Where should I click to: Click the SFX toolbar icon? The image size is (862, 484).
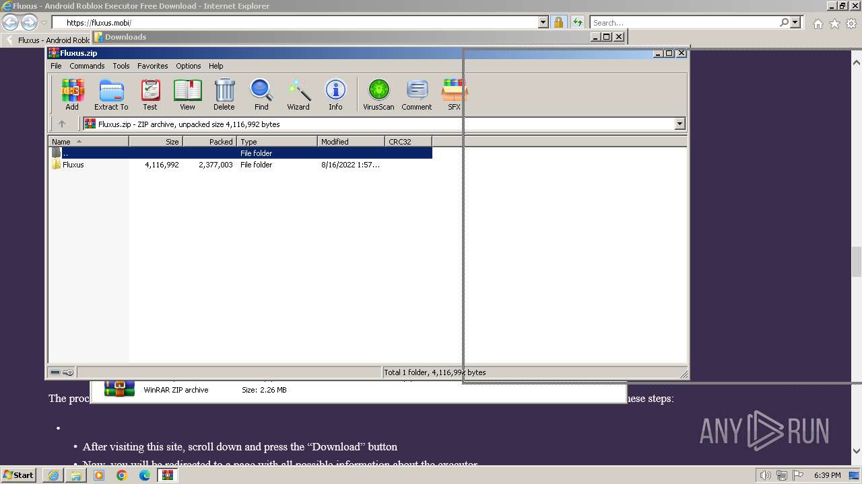tap(454, 94)
